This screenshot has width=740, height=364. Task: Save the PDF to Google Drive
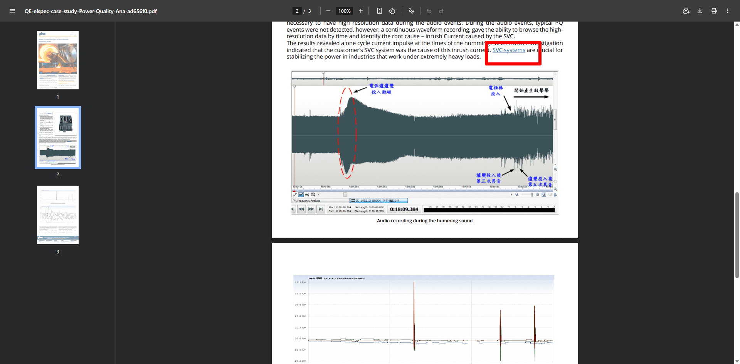[x=686, y=11]
